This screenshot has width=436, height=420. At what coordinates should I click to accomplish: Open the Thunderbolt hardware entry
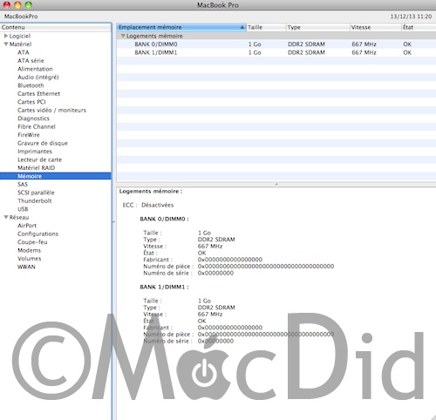[35, 200]
